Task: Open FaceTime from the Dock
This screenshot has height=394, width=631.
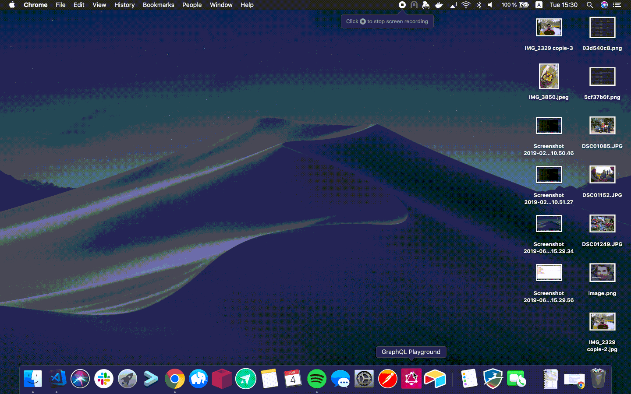Action: pyautogui.click(x=517, y=379)
